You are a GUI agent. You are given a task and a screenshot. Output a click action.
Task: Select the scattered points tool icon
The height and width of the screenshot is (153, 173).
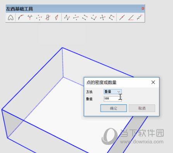[x=39, y=17]
